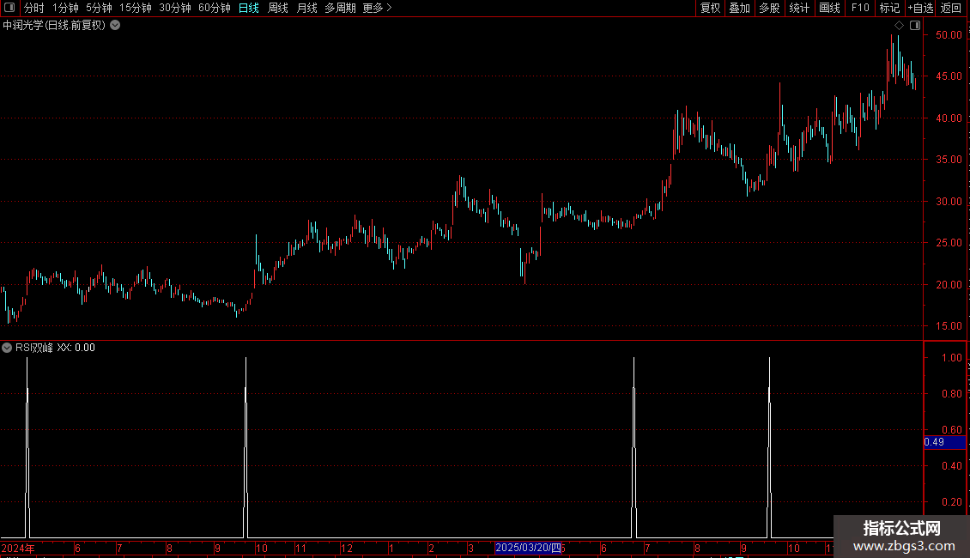
Task: Click the 20.00 price axis label
Action: [x=949, y=284]
